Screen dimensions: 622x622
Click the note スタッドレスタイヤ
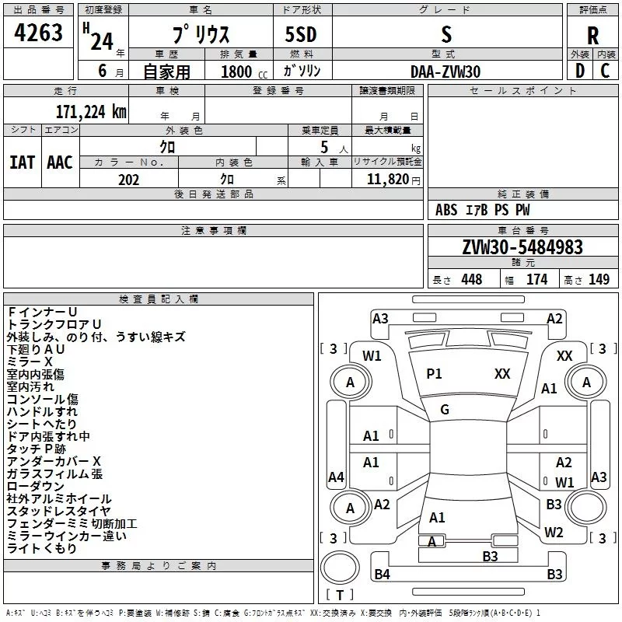tap(59, 512)
